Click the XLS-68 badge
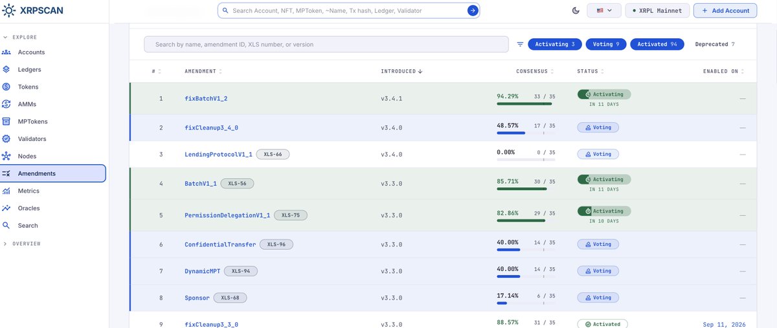 click(x=231, y=298)
